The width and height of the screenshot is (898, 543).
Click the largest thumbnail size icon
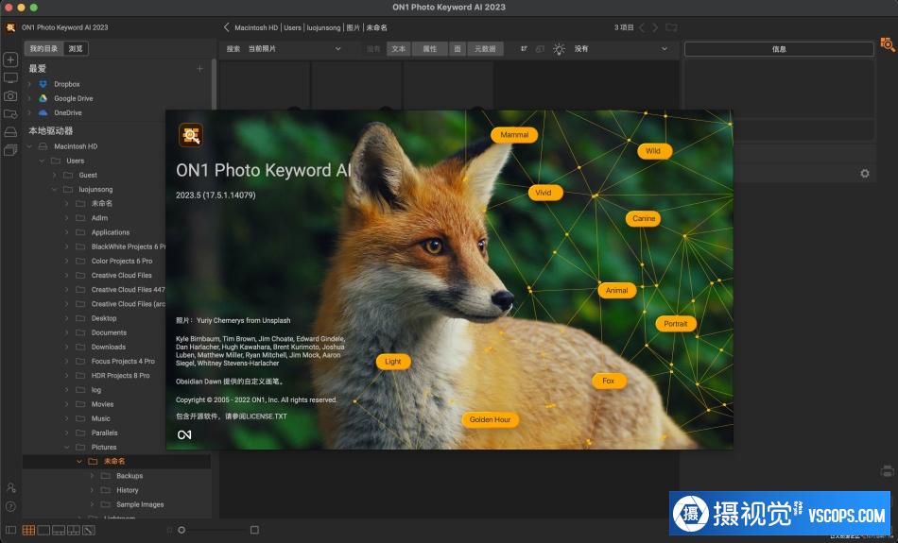254,530
